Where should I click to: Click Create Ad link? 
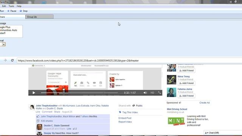204,103
